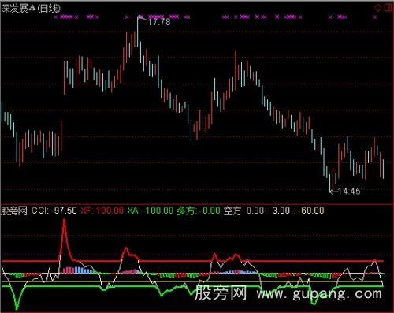The height and width of the screenshot is (313, 394).
Task: Click the XF: 100.00 indicator value
Action: coord(102,211)
